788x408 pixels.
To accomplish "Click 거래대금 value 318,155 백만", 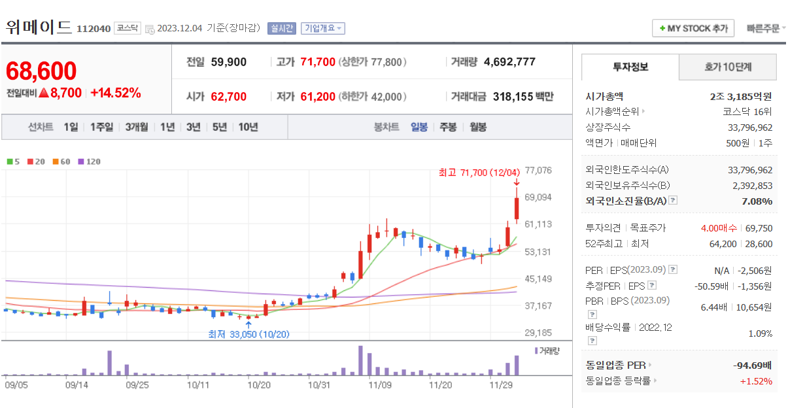I will (x=523, y=97).
